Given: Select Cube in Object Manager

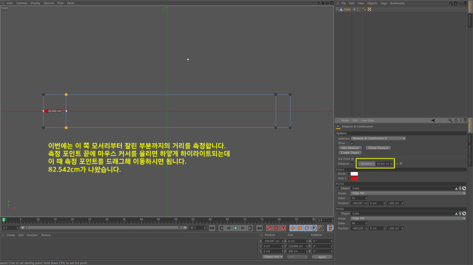Looking at the screenshot, I should pyautogui.click(x=347, y=9).
